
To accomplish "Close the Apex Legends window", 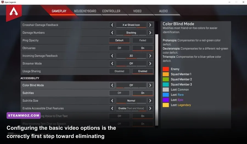I will click(243, 2).
